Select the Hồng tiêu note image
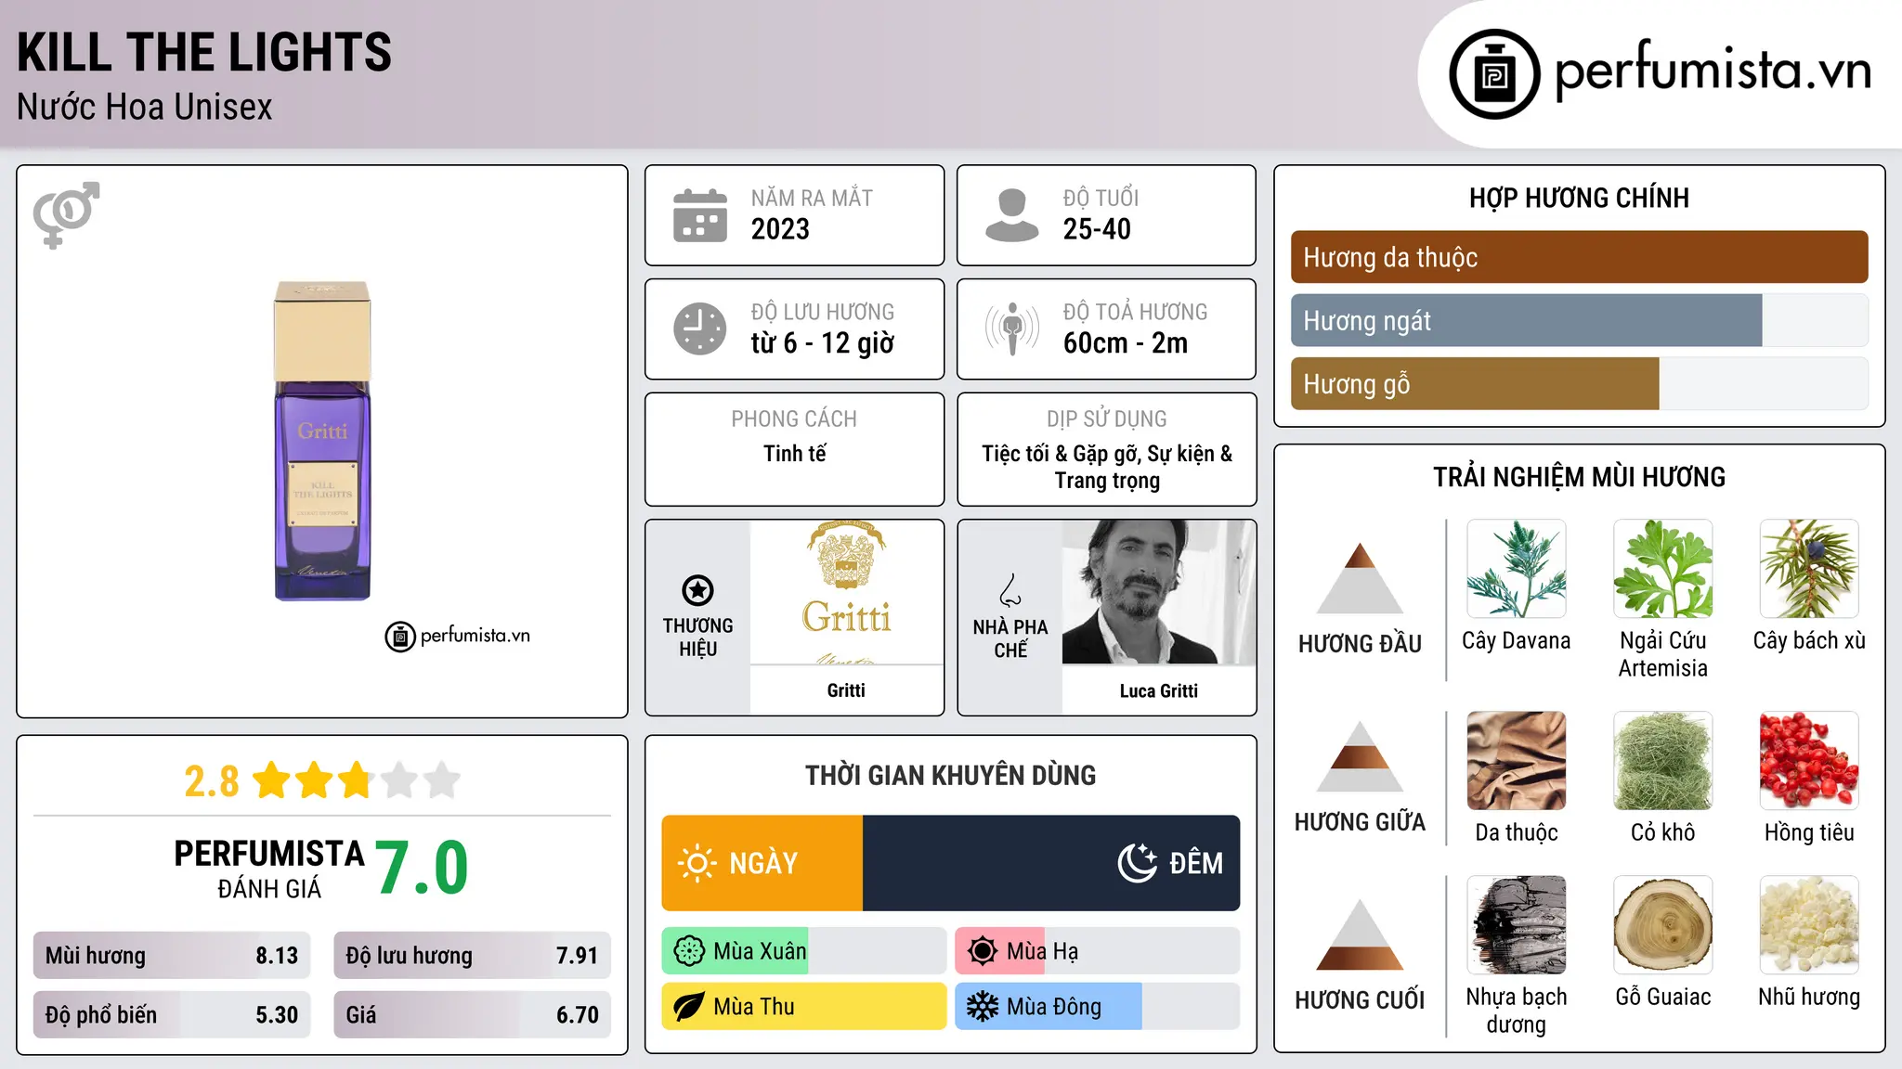The width and height of the screenshot is (1902, 1069). [1809, 761]
